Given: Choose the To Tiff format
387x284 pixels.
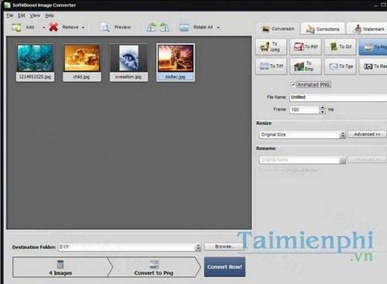Looking at the screenshot, I should click(271, 67).
